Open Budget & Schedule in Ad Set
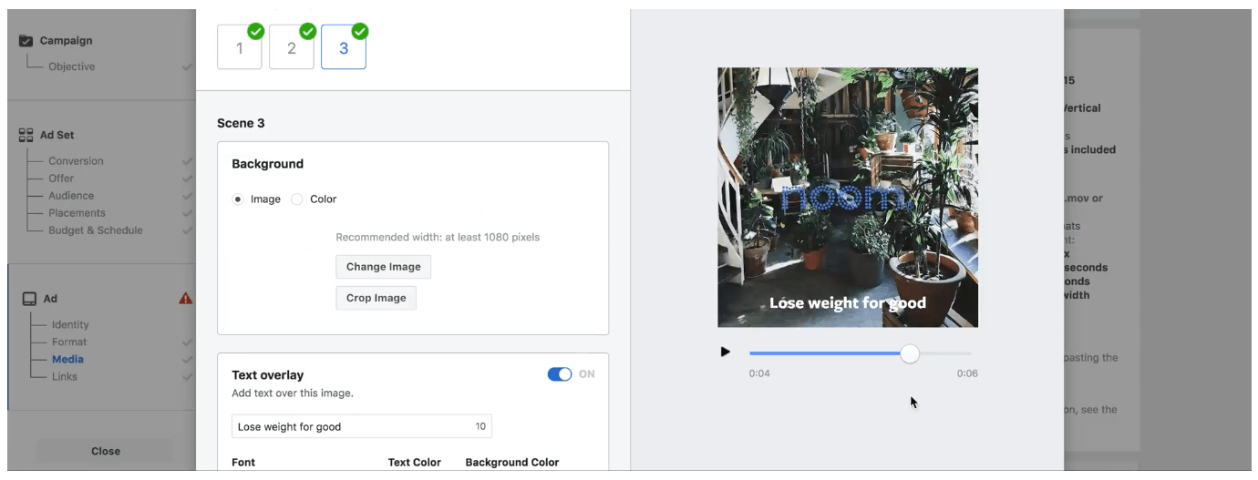Image resolution: width=1258 pixels, height=480 pixels. coord(95,230)
